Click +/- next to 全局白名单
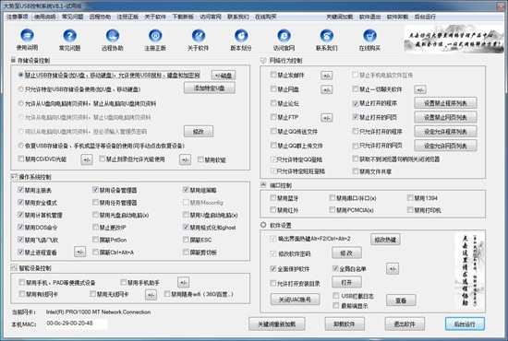Viewport: 508px width, 341px height. 393,268
